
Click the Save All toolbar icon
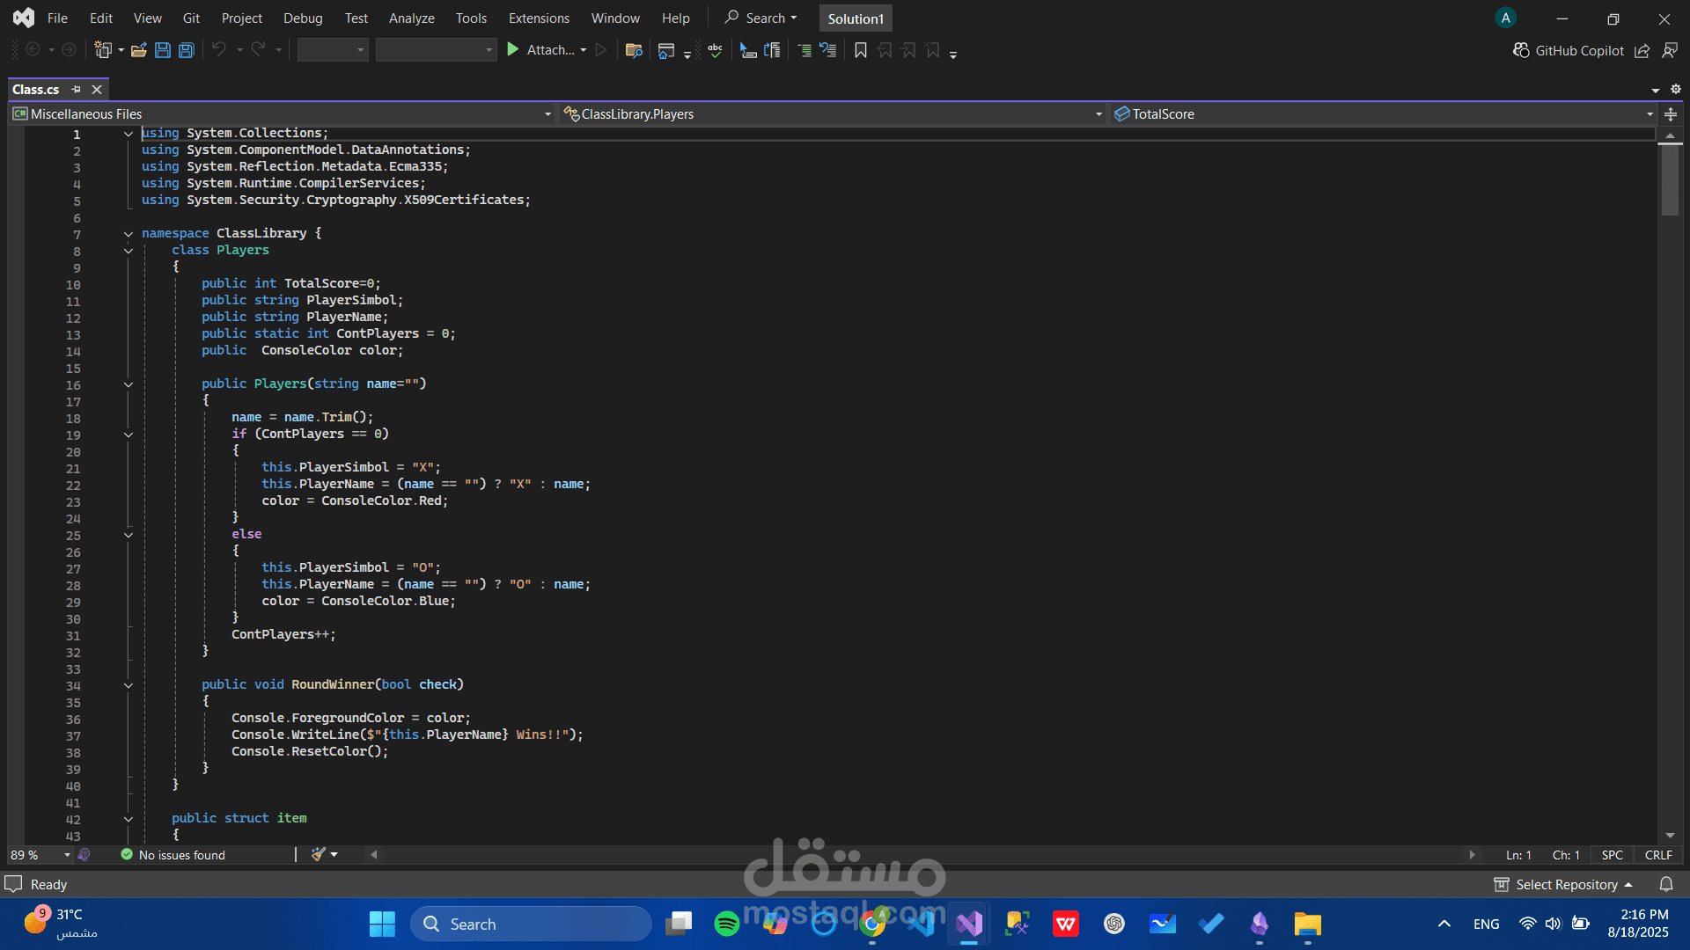[187, 50]
